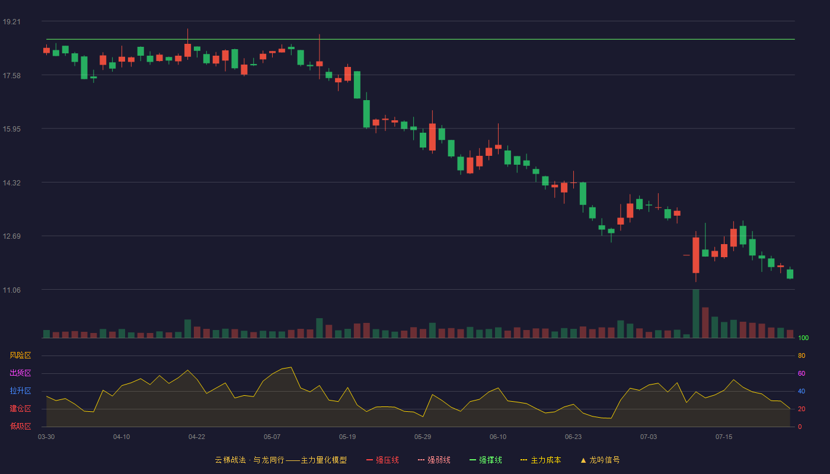Click the 60 indicator scale value
Image resolution: width=830 pixels, height=474 pixels.
point(802,373)
